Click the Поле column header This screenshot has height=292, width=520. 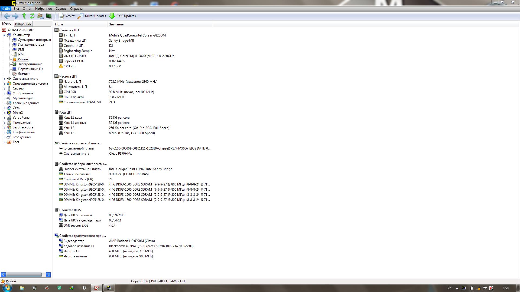point(80,24)
